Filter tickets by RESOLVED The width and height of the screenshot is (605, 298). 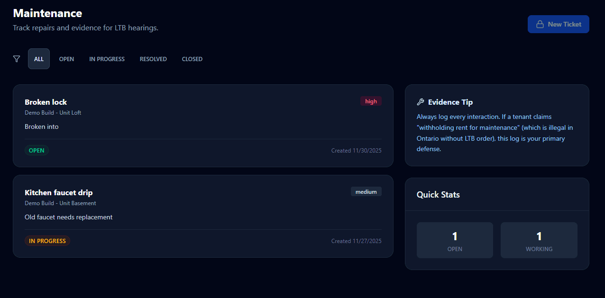153,59
